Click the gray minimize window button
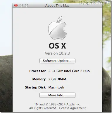Screen dimensions: 112x113 tap(21, 6)
